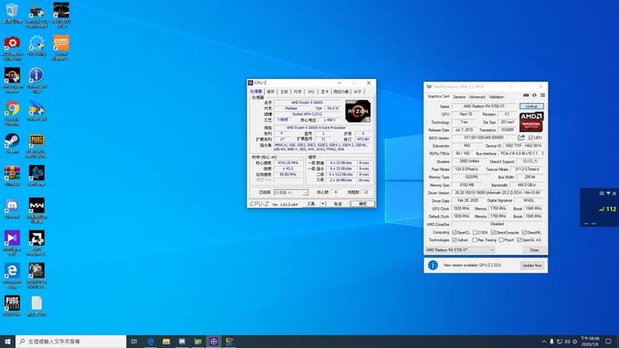This screenshot has width=619, height=348.
Task: Switch to the CPU-Z SPD tab
Action: (x=311, y=92)
